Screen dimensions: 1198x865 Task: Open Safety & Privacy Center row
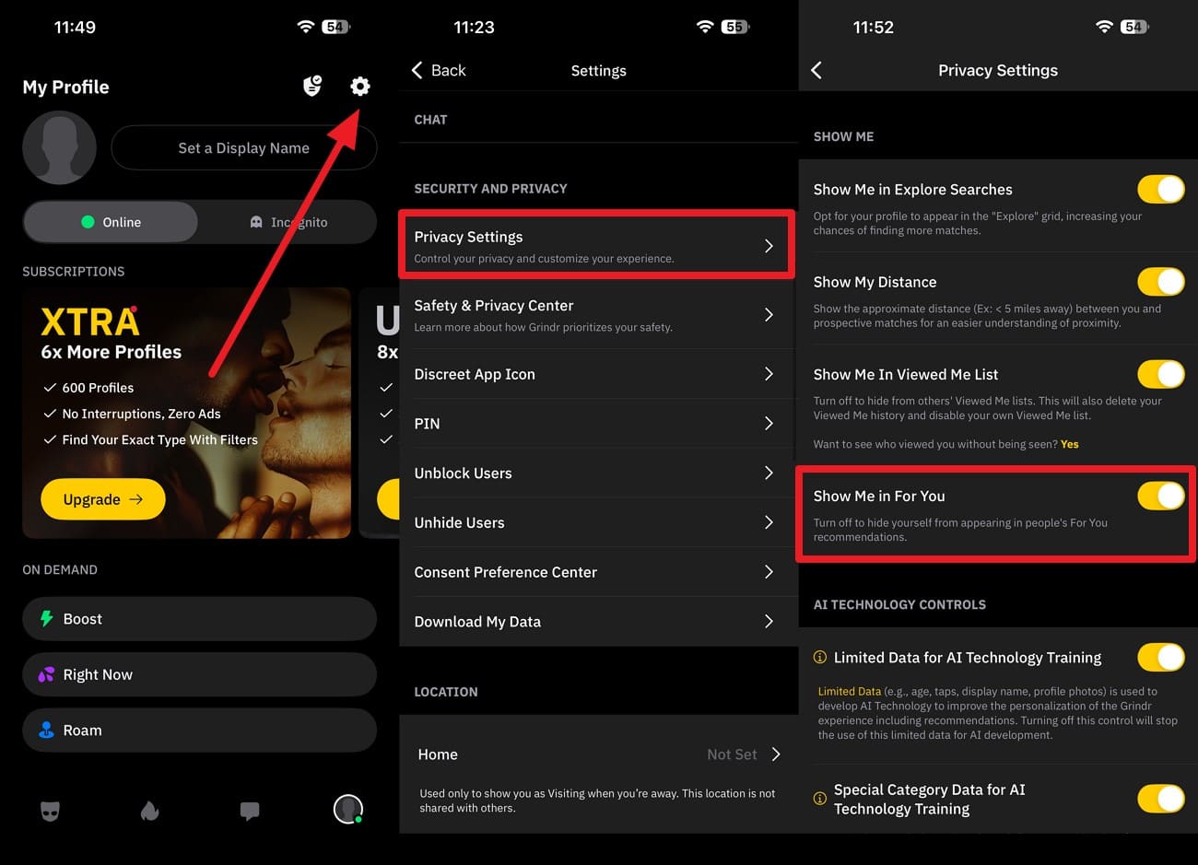coord(597,315)
